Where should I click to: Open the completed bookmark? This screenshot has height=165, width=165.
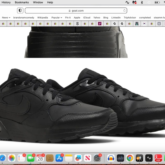(145, 18)
